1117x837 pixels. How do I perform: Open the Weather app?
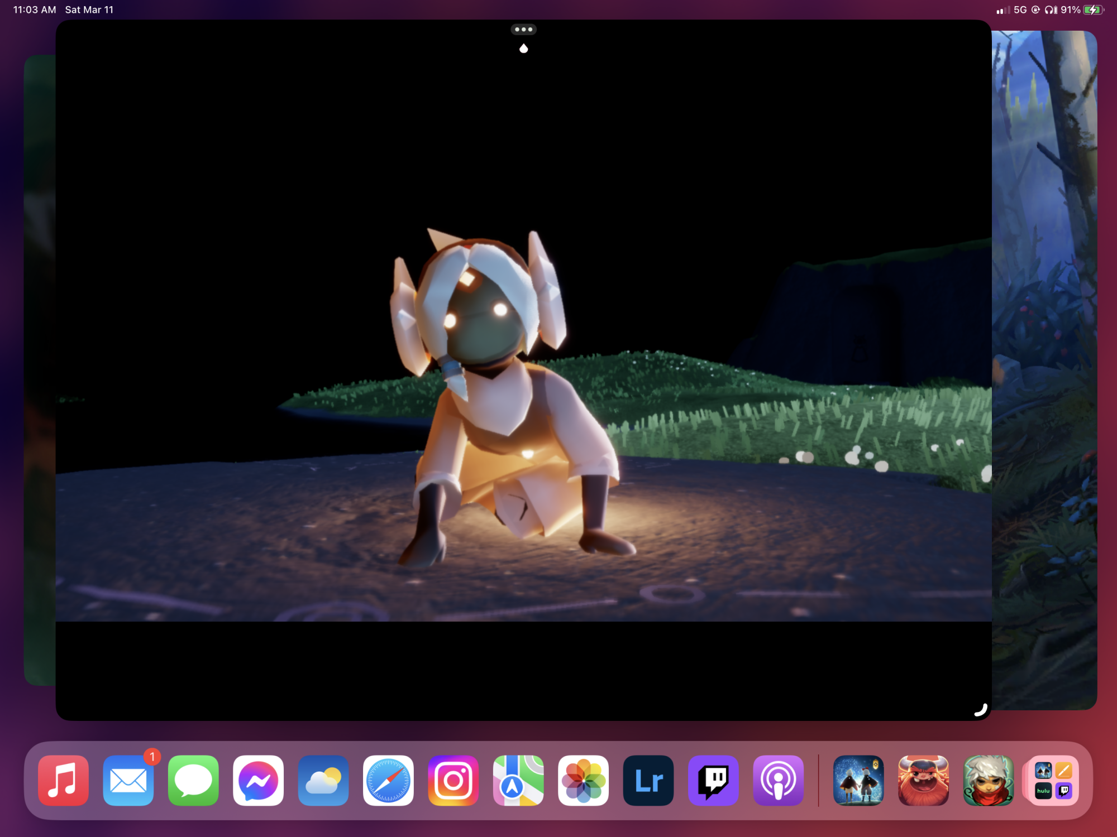click(323, 780)
